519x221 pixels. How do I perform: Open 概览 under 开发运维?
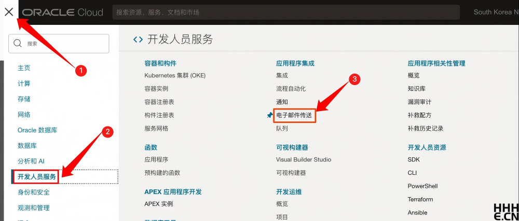[x=282, y=204]
